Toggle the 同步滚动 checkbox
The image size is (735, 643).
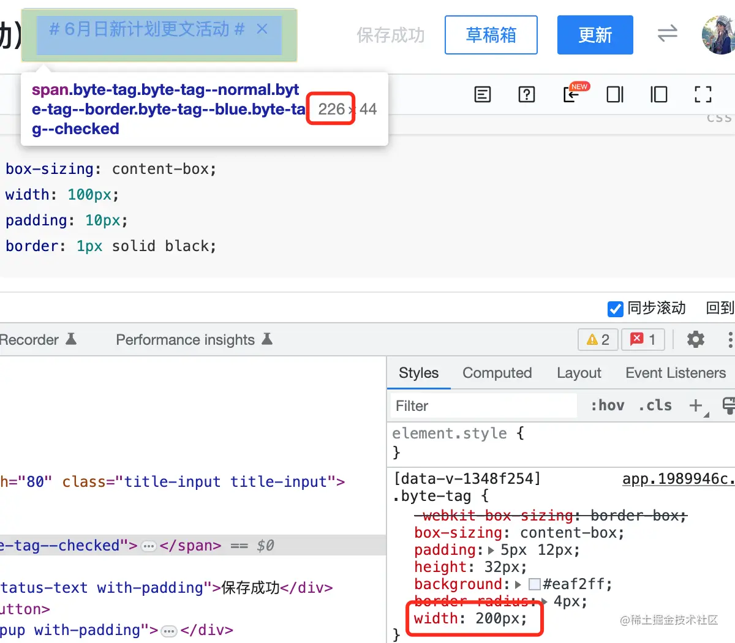[616, 309]
